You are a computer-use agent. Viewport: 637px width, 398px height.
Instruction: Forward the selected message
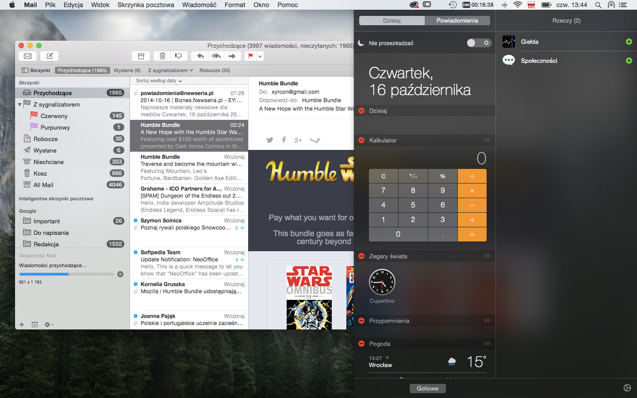click(232, 56)
